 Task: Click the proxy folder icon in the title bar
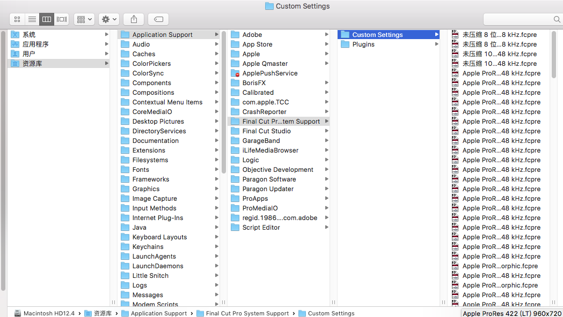269,6
